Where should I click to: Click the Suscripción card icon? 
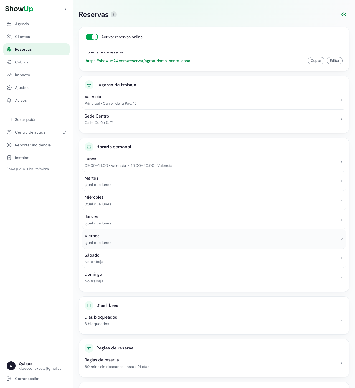[x=9, y=119]
